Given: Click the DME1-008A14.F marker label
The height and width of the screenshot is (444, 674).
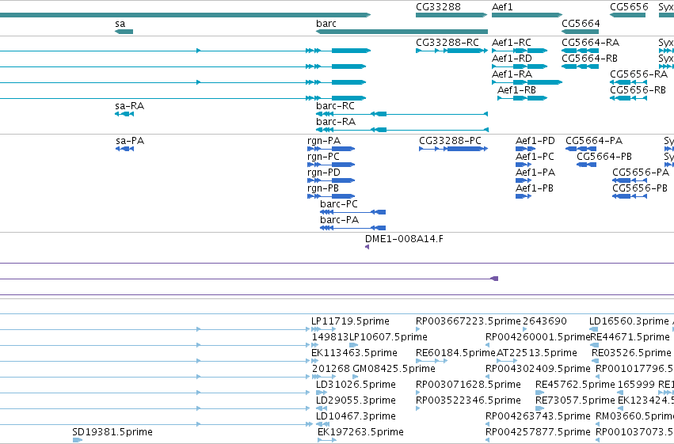Looking at the screenshot, I should [404, 239].
